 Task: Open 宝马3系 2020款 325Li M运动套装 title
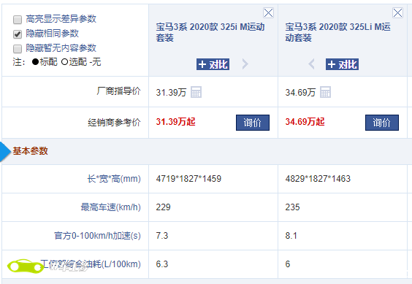pos(338,32)
